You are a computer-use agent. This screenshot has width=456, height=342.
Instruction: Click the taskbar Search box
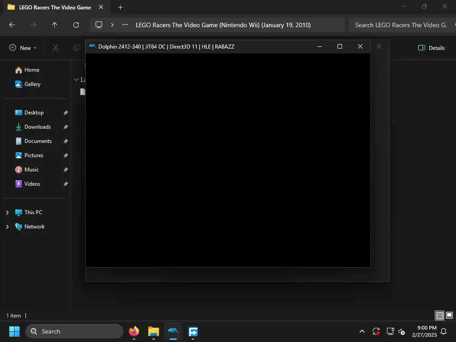pyautogui.click(x=74, y=331)
